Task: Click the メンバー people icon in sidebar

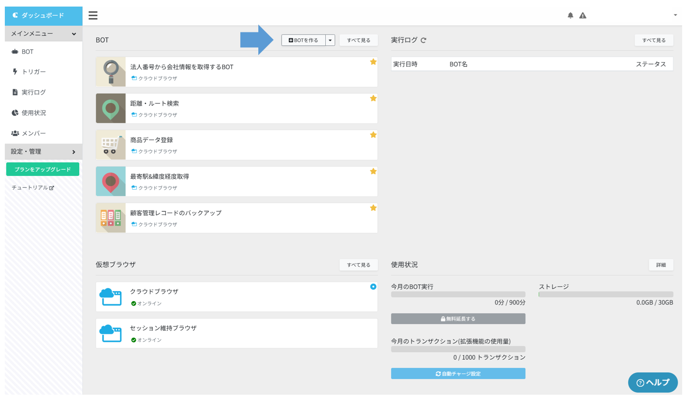Action: pos(14,133)
